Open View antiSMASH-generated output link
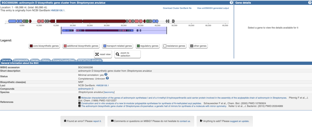This screenshot has height=129, width=312. pos(213,8)
